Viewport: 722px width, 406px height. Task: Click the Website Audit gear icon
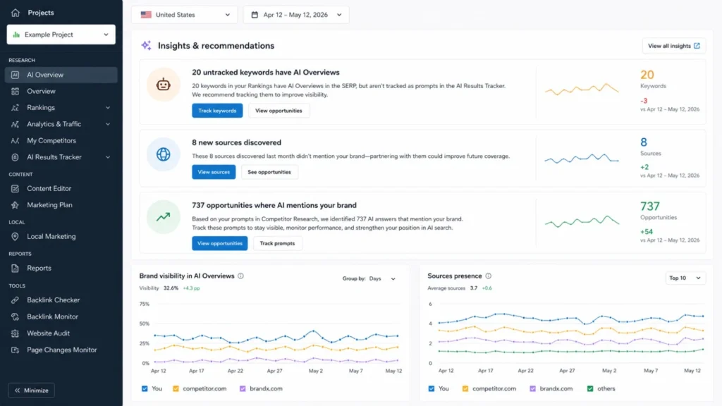(16, 333)
